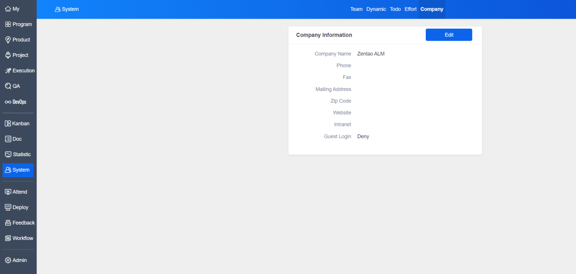Open the Workflow sidebar icon
Screen dimensions: 576x274
(8, 238)
